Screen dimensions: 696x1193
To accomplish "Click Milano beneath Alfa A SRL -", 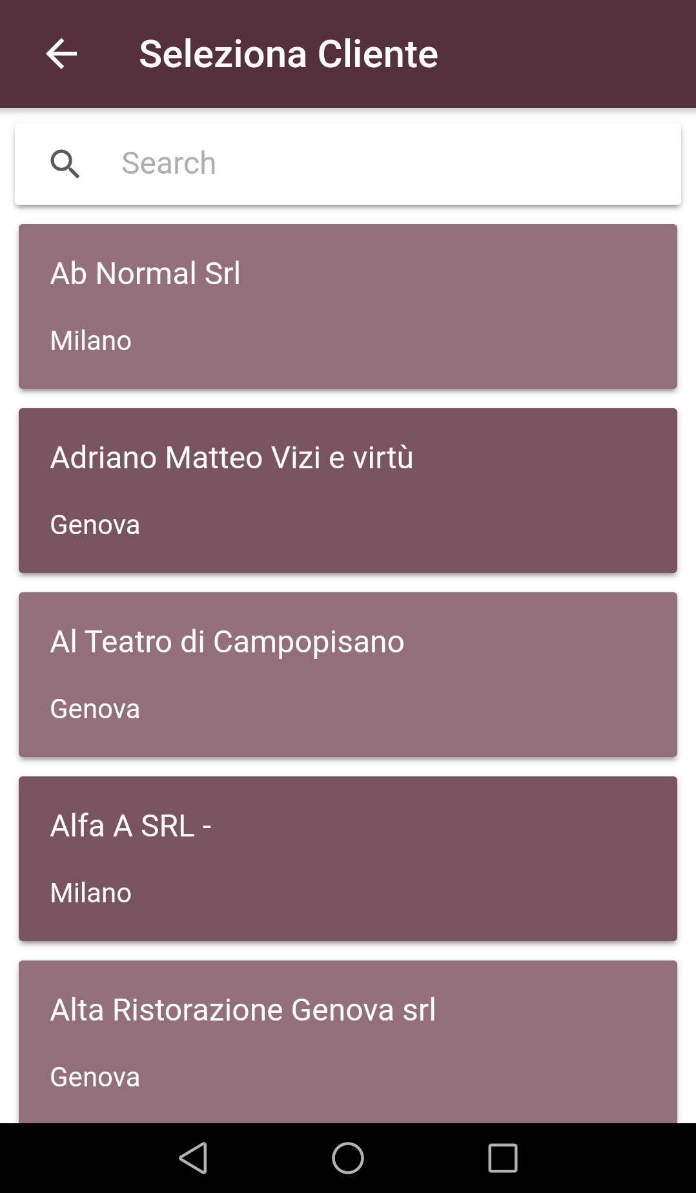I will tap(91, 893).
